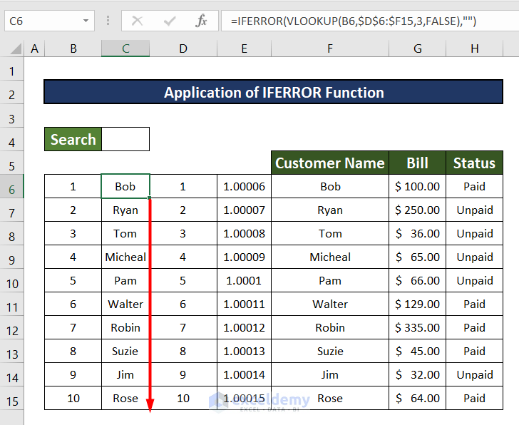Select column F header
The width and height of the screenshot is (519, 425).
click(x=330, y=48)
